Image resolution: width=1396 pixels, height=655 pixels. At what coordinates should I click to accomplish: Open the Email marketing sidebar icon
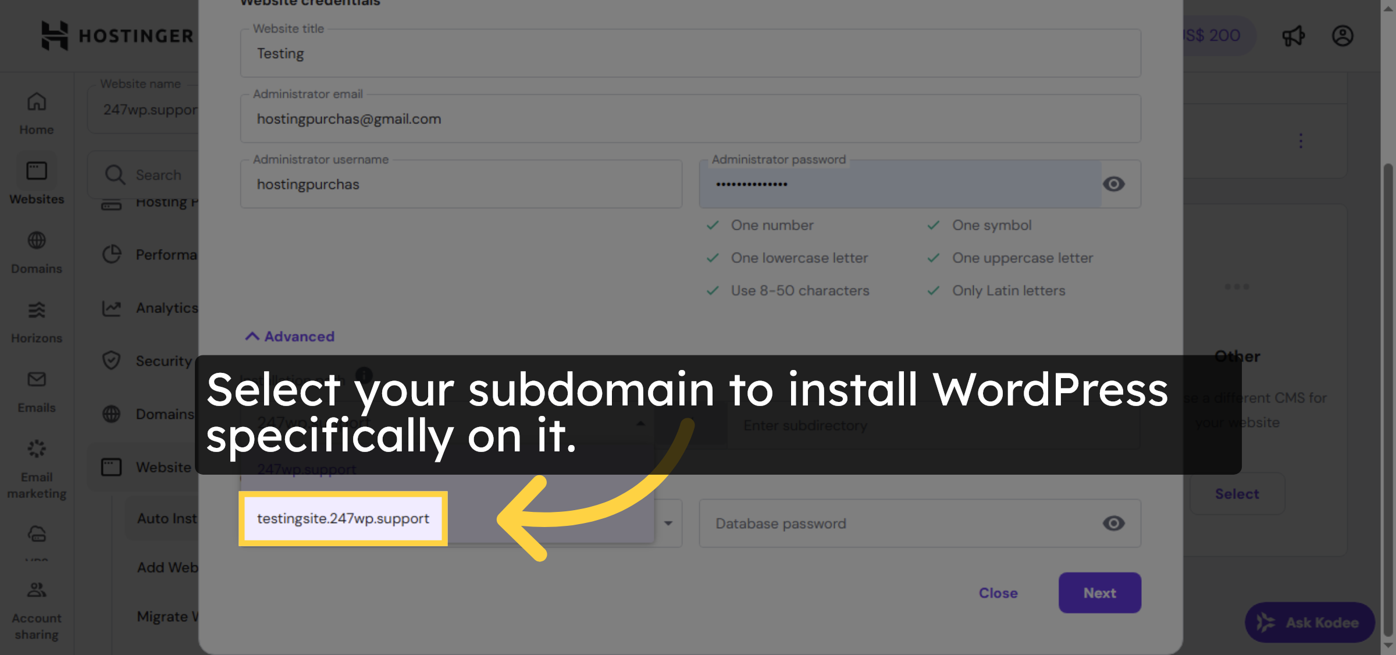click(x=36, y=448)
